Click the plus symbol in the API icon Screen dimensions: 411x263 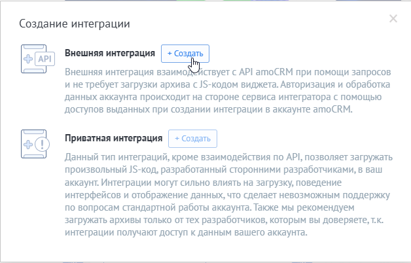click(x=29, y=60)
